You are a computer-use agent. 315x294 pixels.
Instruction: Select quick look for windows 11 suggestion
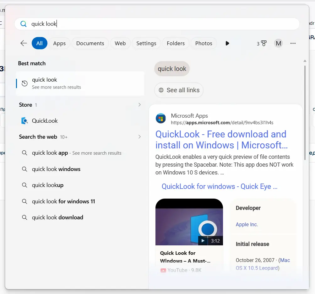[x=80, y=201]
